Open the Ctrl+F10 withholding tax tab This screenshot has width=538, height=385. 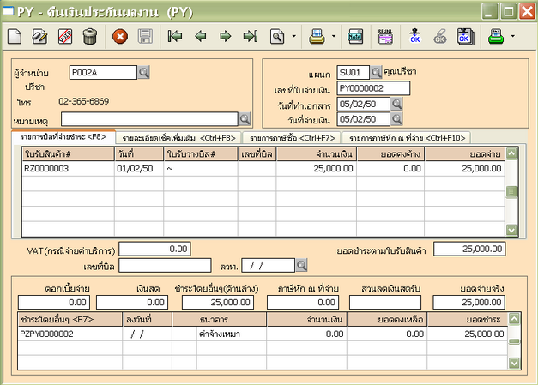[x=406, y=137]
